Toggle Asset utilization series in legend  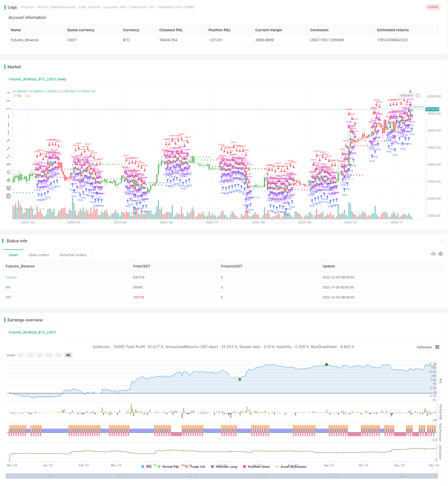(291, 467)
